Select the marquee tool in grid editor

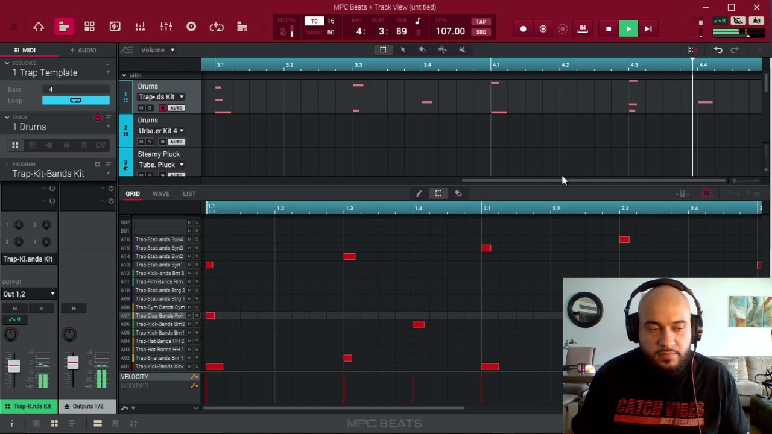[438, 193]
